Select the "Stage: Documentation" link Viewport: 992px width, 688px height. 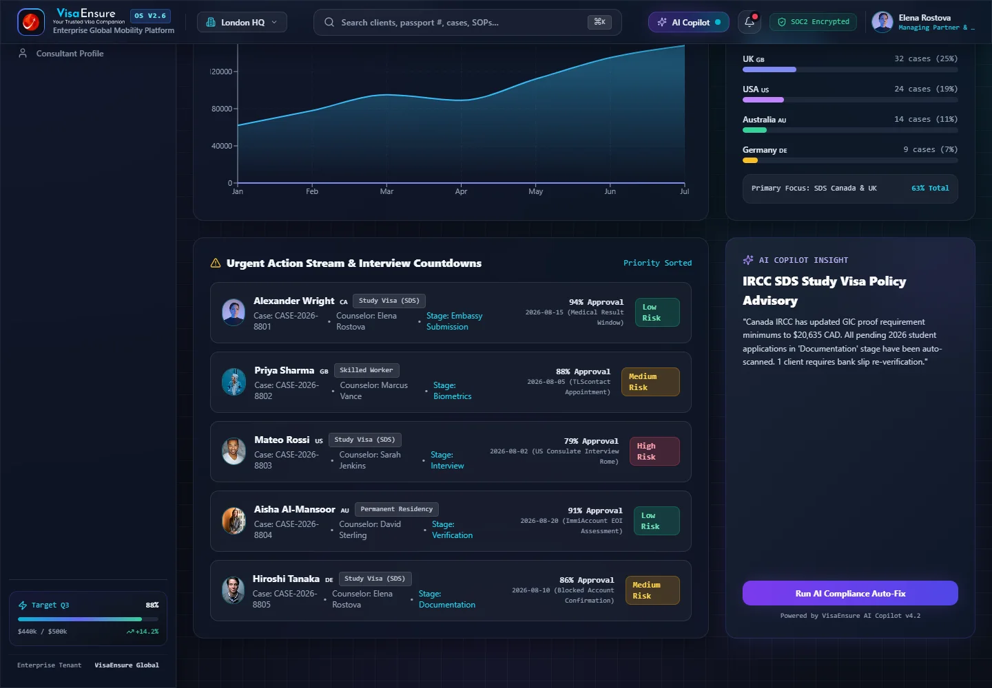447,599
